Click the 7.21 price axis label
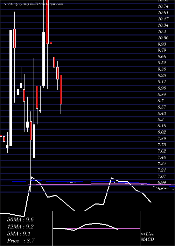The image size is (175, 246). pos(162,170)
